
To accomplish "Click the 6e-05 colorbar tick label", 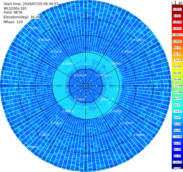I will coord(177,48).
